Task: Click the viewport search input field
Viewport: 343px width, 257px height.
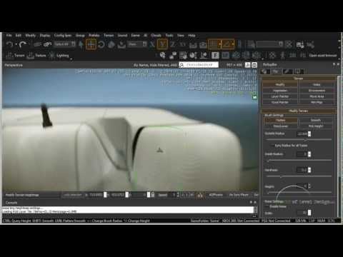Action: tap(199, 65)
